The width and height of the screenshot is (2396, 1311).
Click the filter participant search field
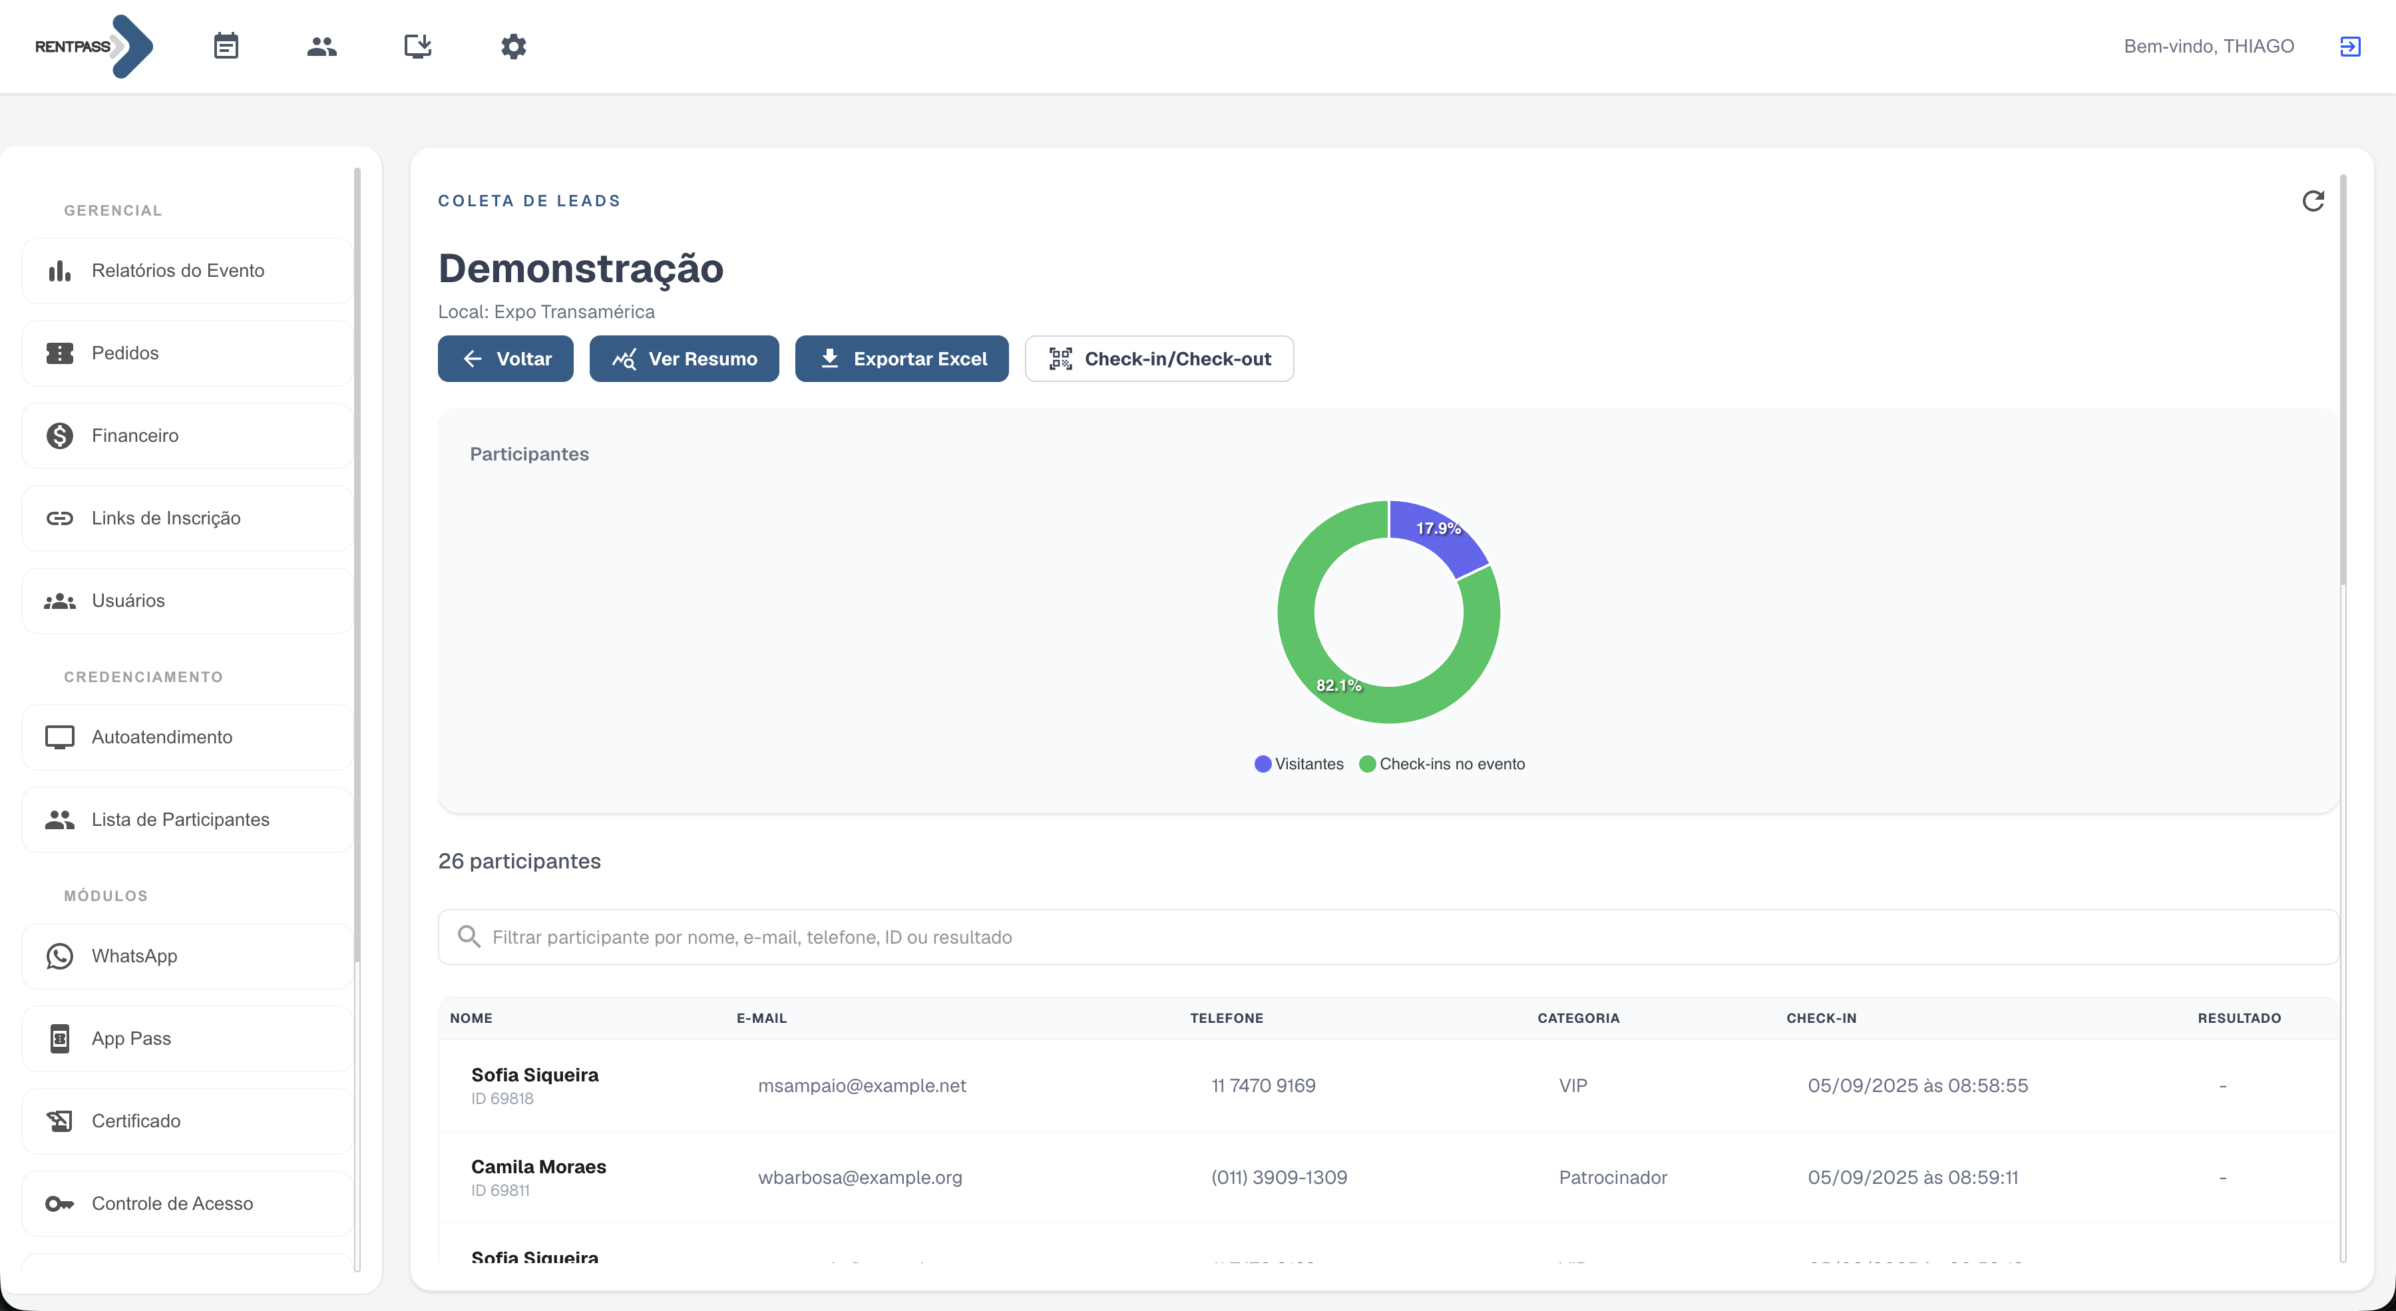pos(1388,937)
